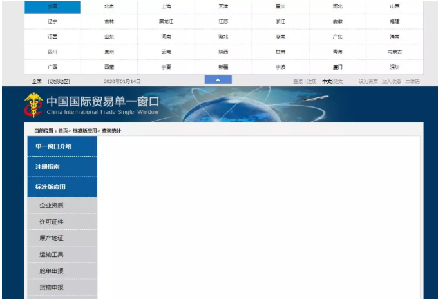Choose 河南 in the region list

point(166,37)
